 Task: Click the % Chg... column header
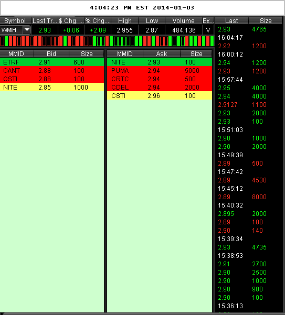coord(98,21)
